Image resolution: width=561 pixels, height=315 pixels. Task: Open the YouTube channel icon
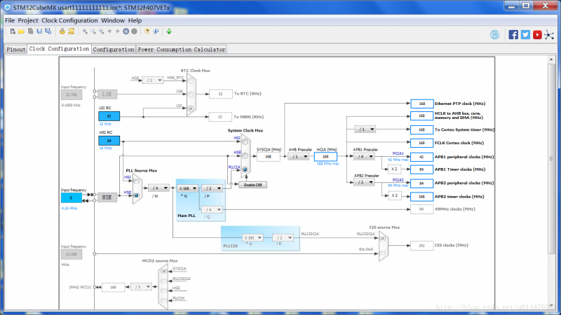[537, 34]
